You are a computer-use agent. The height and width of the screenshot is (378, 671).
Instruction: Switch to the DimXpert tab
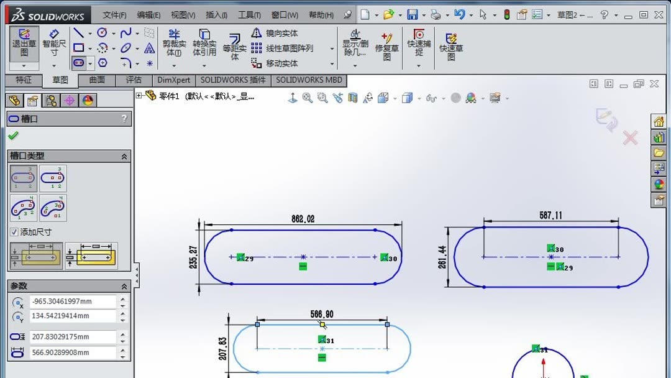[x=174, y=80]
